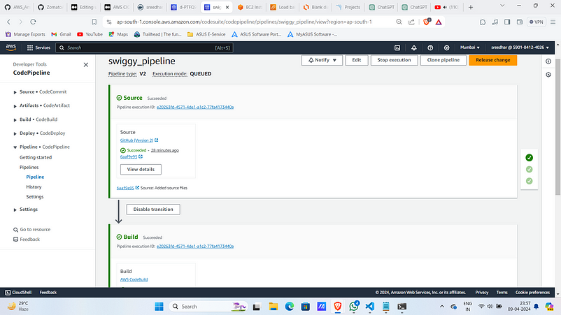561x315 pixels.
Task: Open AWS notifications bell
Action: point(414,47)
